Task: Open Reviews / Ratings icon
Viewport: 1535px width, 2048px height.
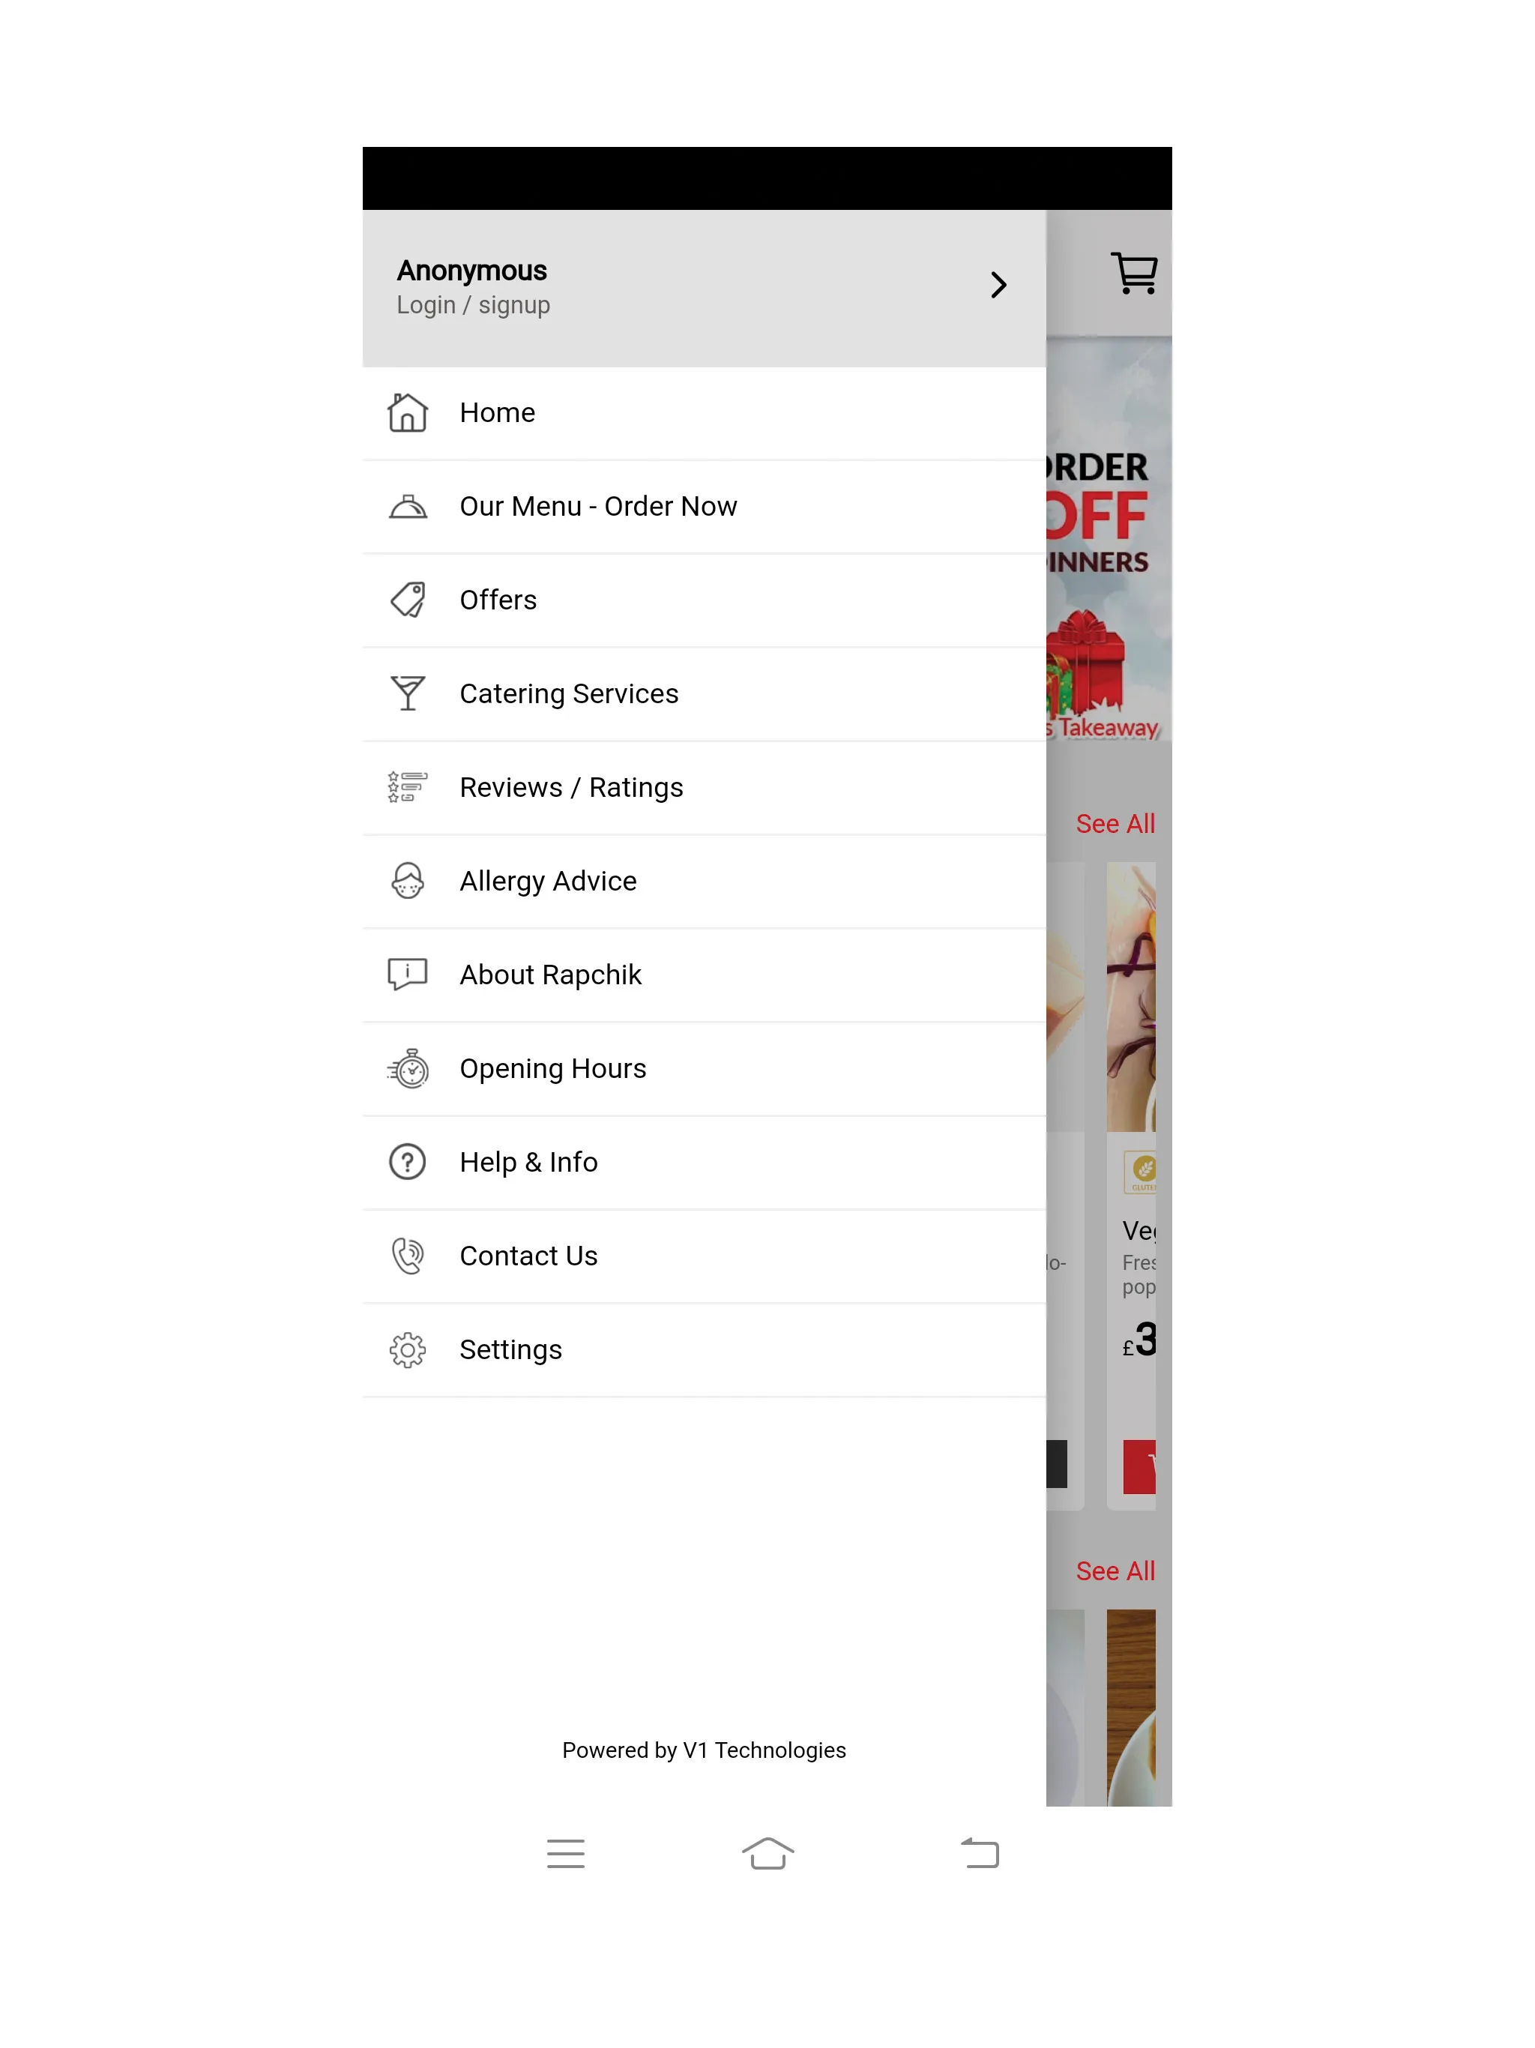Action: tap(406, 786)
